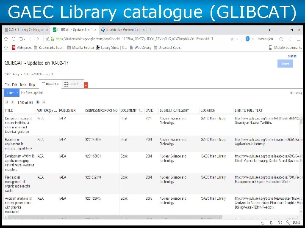Click the blue Share button
305x228 pixels.
pyautogui.click(x=285, y=64)
